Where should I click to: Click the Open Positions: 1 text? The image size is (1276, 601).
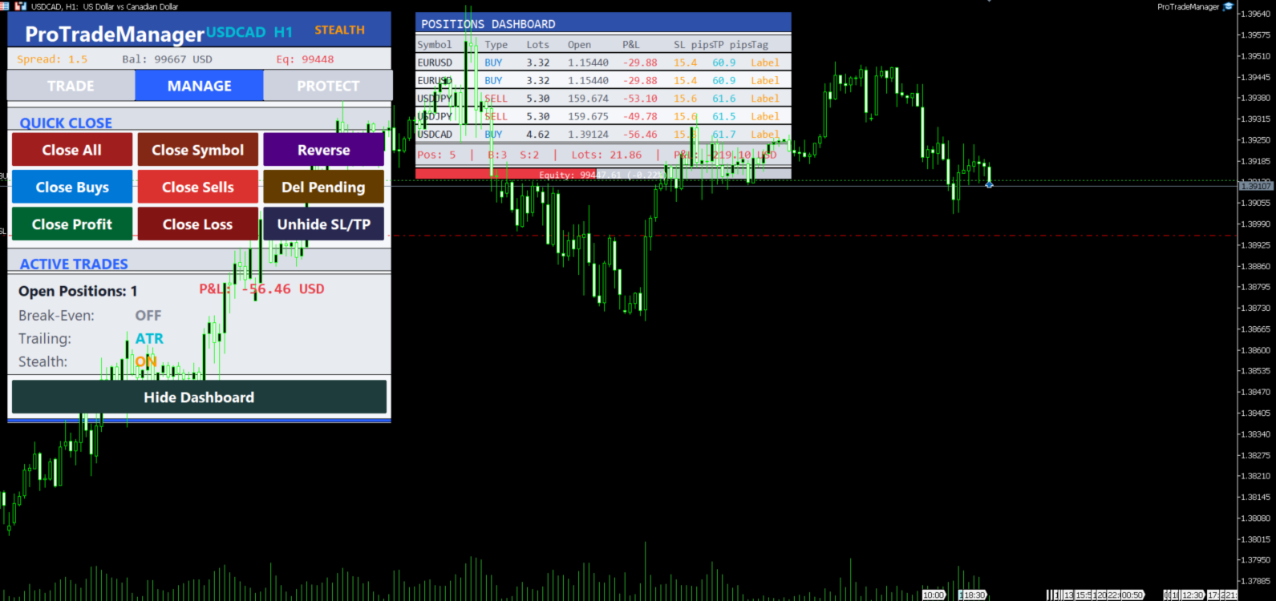(x=78, y=291)
